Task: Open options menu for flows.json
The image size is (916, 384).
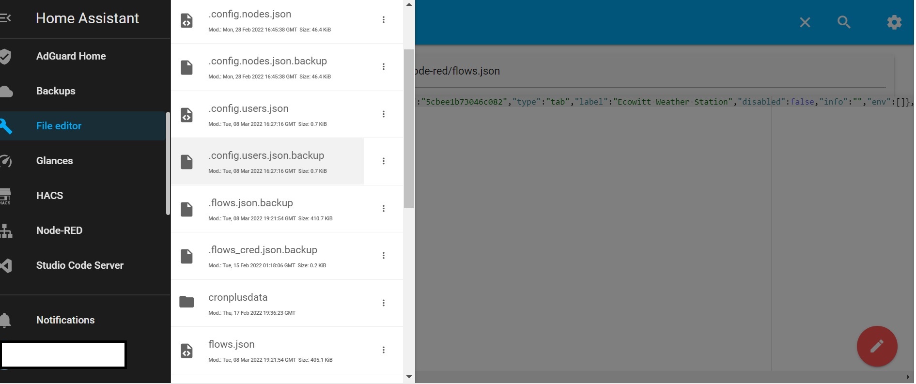Action: tap(384, 350)
